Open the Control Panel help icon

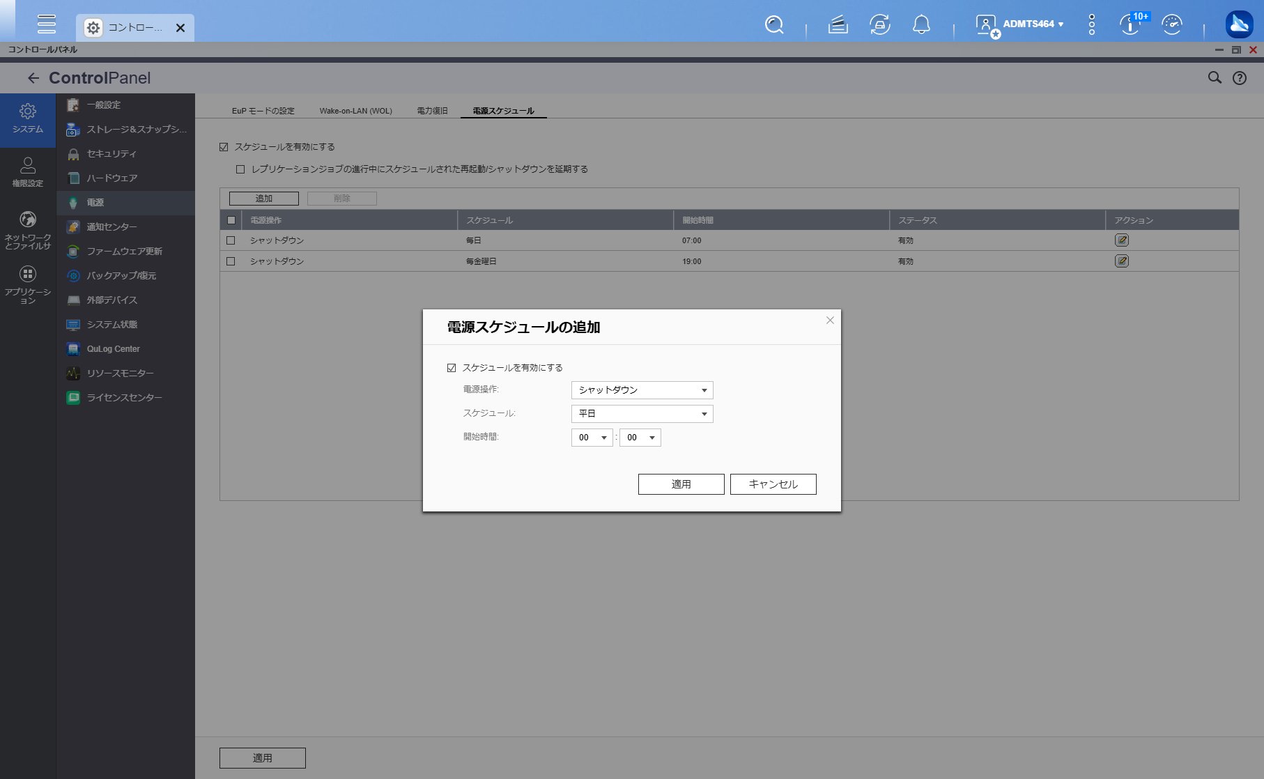point(1240,78)
